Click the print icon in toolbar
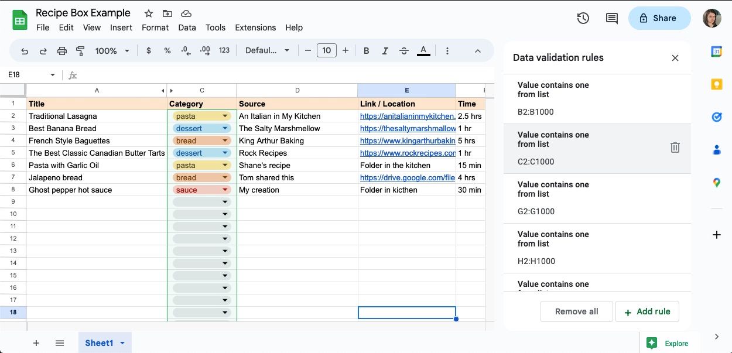 point(62,51)
